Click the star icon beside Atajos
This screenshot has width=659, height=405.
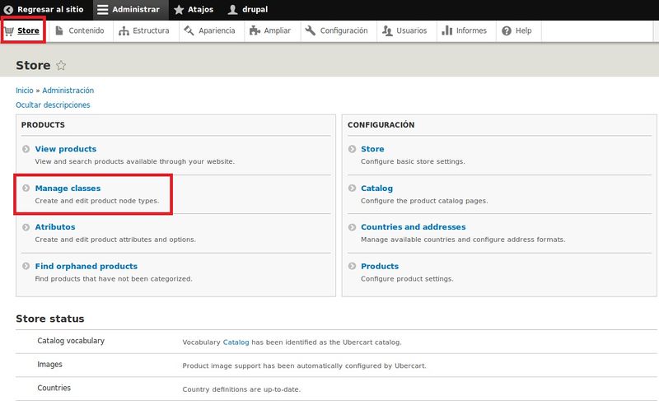pos(179,9)
